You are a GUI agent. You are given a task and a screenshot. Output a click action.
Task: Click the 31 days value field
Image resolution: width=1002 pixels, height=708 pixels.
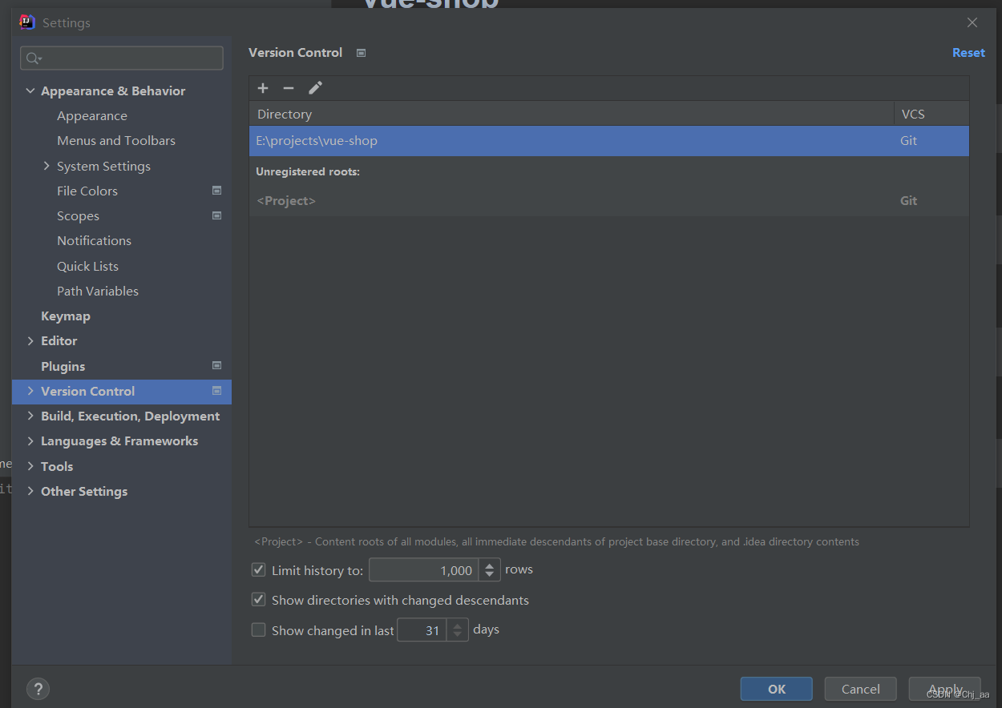click(422, 630)
